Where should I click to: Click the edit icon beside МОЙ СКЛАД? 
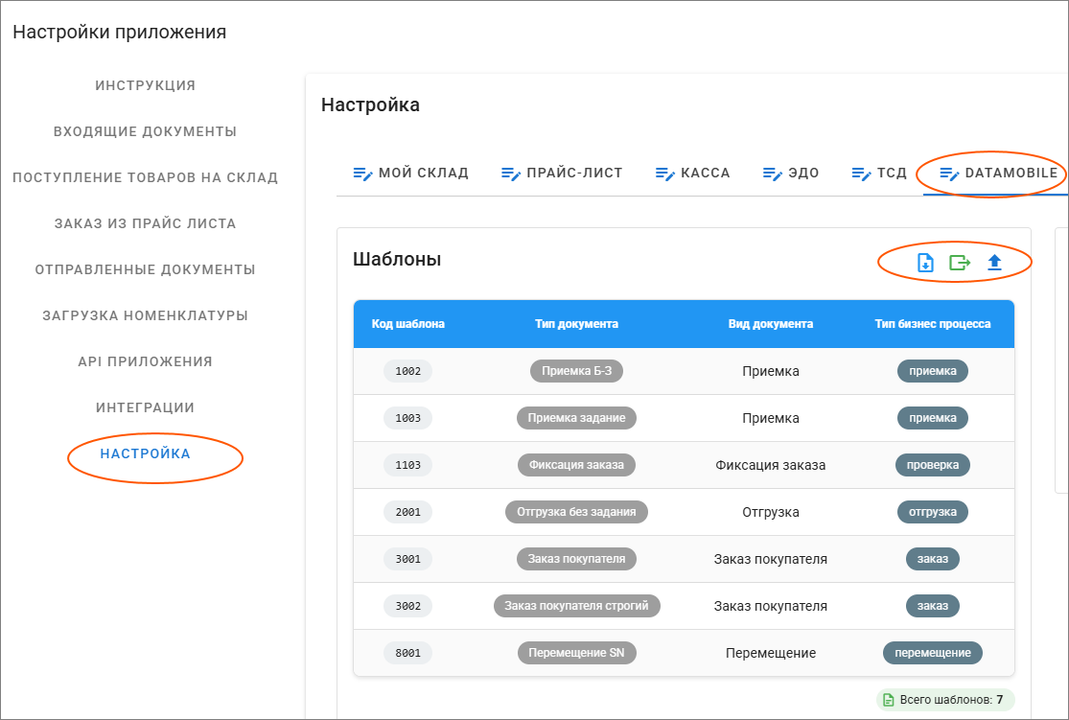click(x=362, y=174)
